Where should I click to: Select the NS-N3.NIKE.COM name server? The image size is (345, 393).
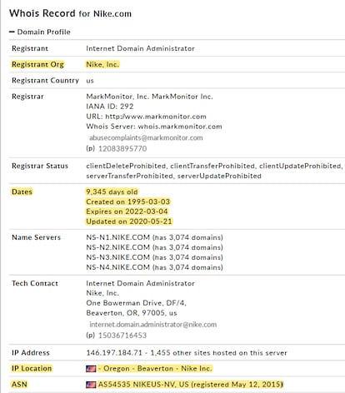coord(117,257)
